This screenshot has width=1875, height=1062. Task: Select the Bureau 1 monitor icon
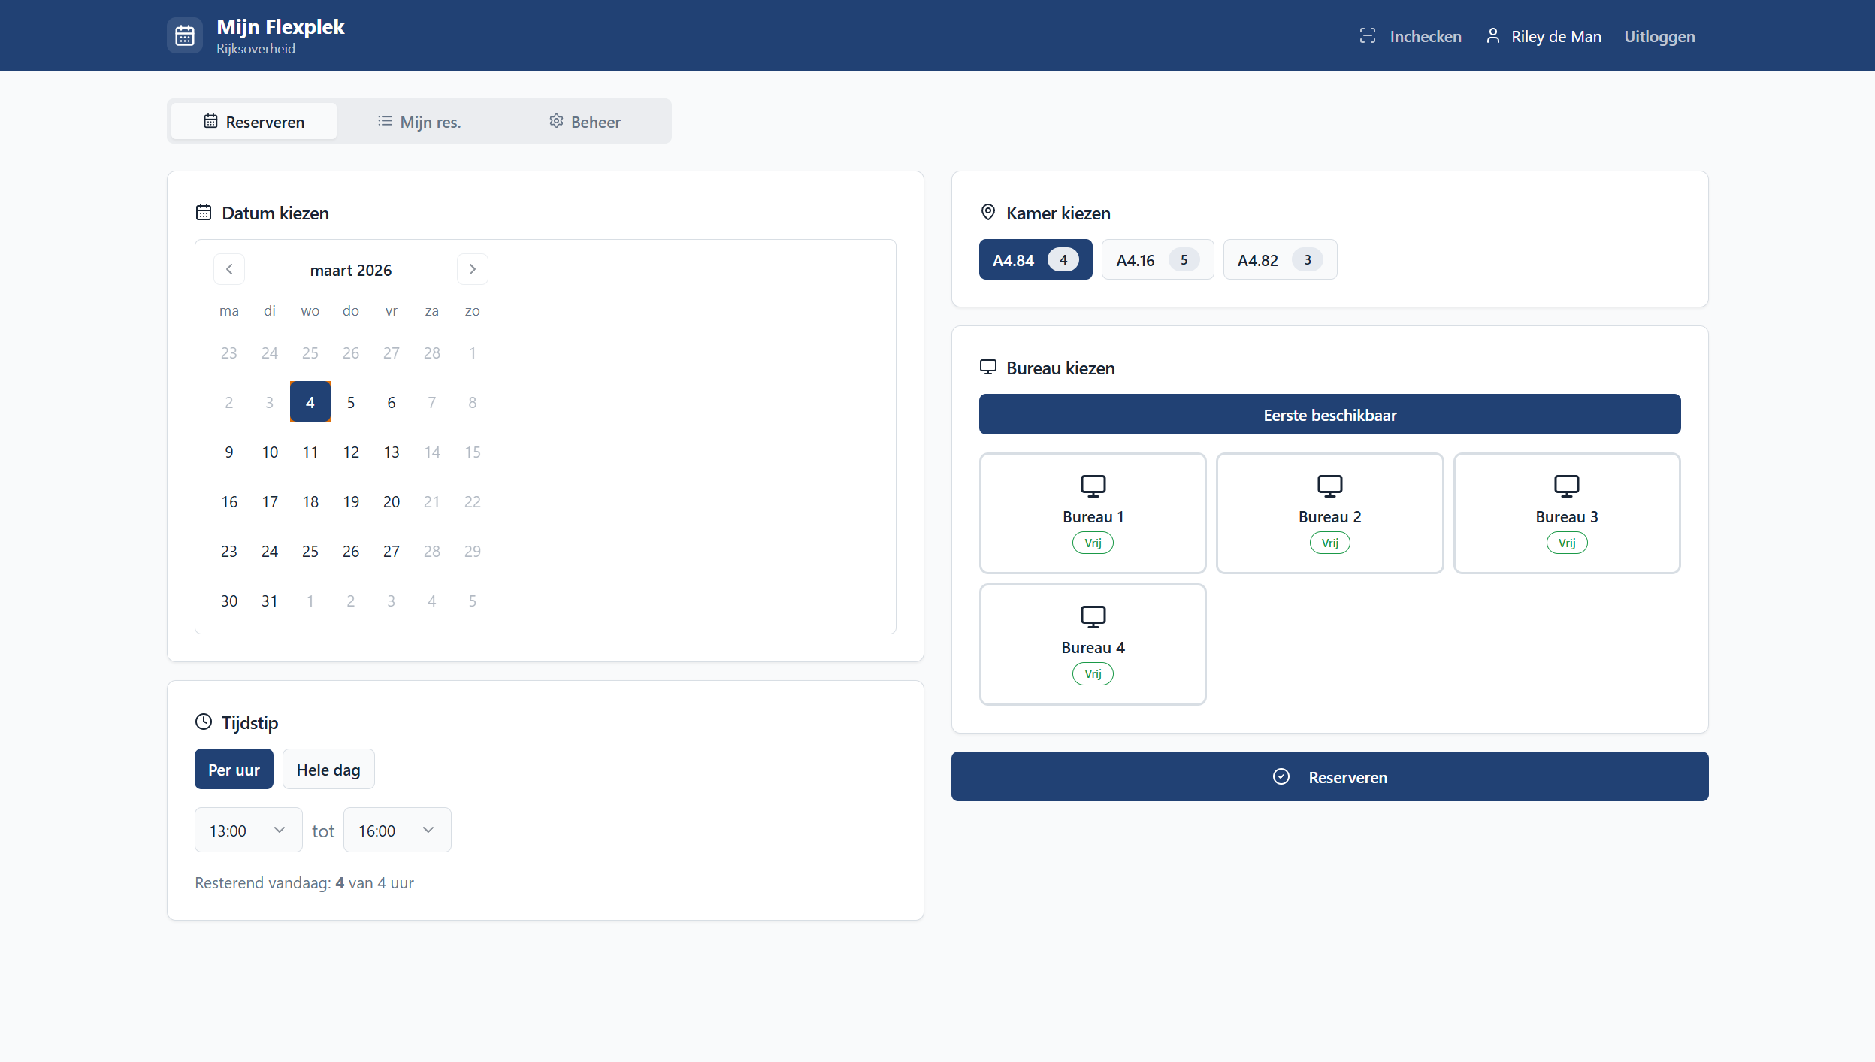1093,486
